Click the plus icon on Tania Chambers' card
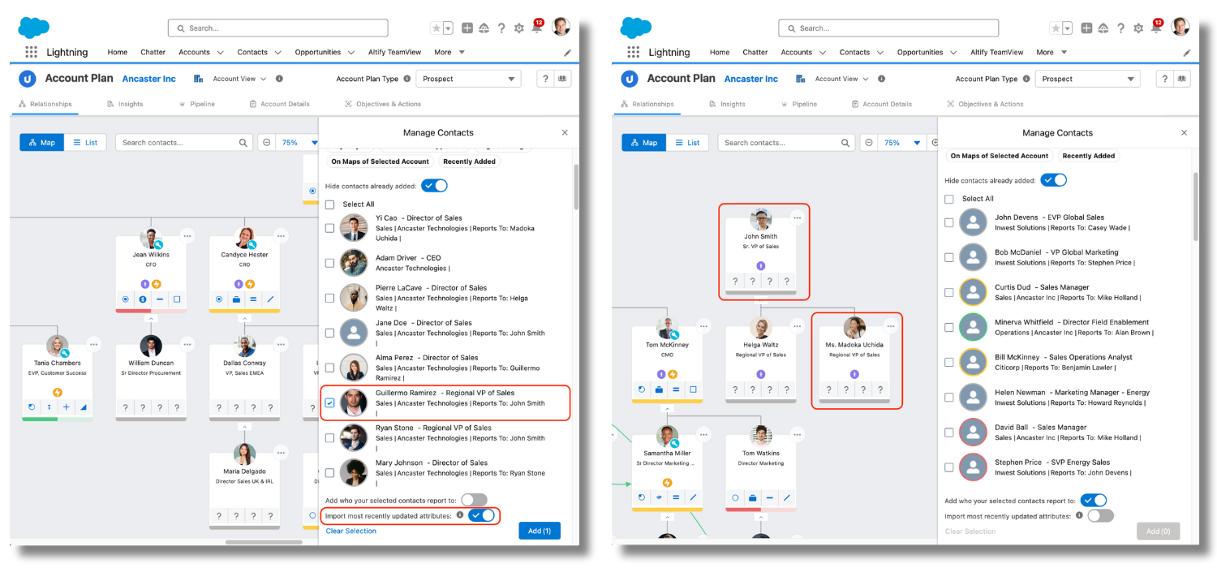Screen dimensions: 1217x568 pyautogui.click(x=67, y=407)
